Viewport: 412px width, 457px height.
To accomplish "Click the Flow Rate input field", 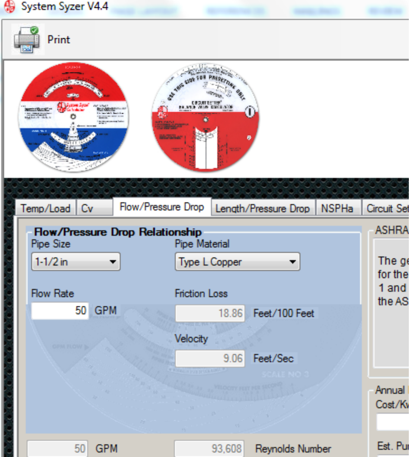I will click(x=60, y=311).
